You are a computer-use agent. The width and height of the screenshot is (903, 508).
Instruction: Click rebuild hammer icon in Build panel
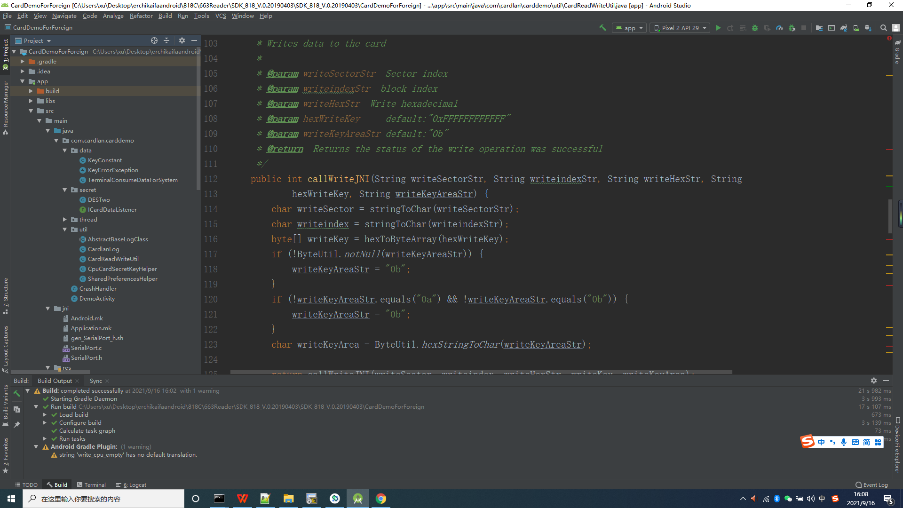point(17,394)
